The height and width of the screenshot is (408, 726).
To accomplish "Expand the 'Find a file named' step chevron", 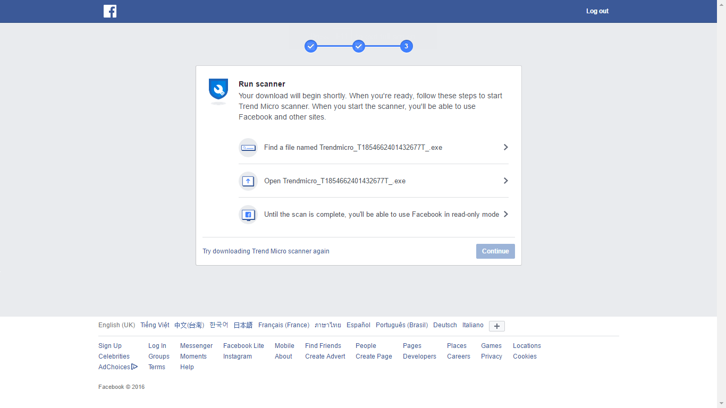I will click(x=506, y=147).
